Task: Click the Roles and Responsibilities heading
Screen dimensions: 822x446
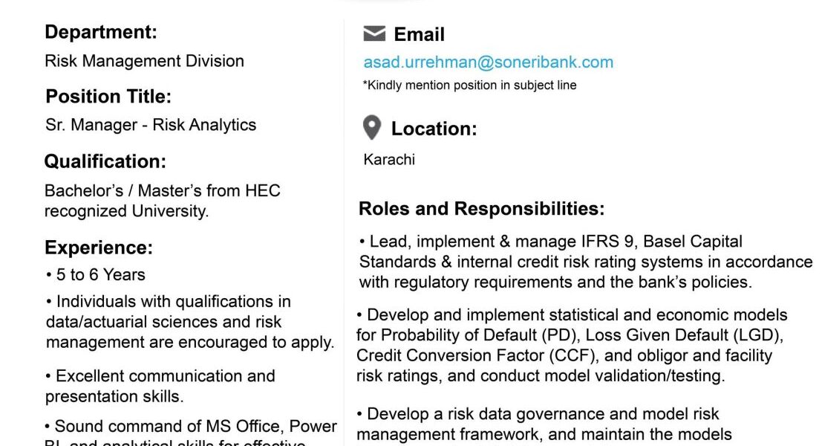Action: point(481,209)
